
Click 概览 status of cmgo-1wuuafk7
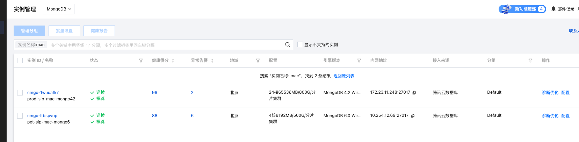pos(101,99)
